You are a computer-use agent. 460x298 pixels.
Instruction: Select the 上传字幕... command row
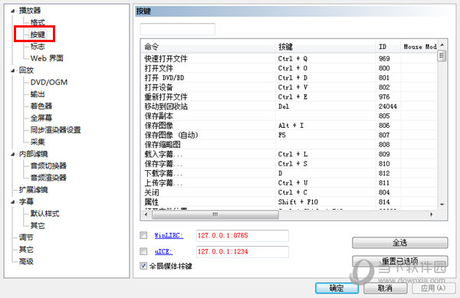tap(289, 183)
